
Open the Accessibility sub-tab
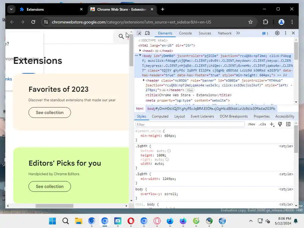coord(285,116)
